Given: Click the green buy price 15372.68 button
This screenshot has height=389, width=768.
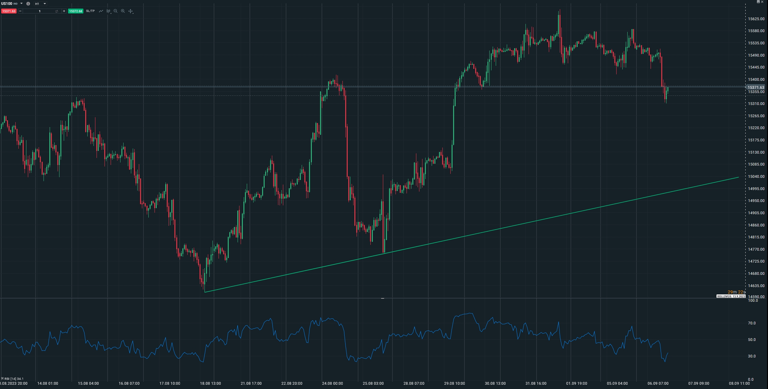Looking at the screenshot, I should [75, 11].
